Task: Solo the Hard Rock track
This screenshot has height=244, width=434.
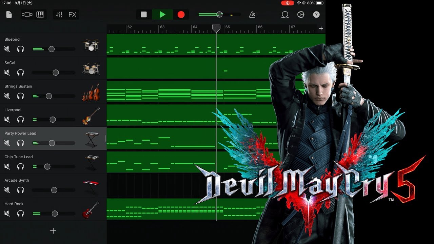Action: pos(21,213)
